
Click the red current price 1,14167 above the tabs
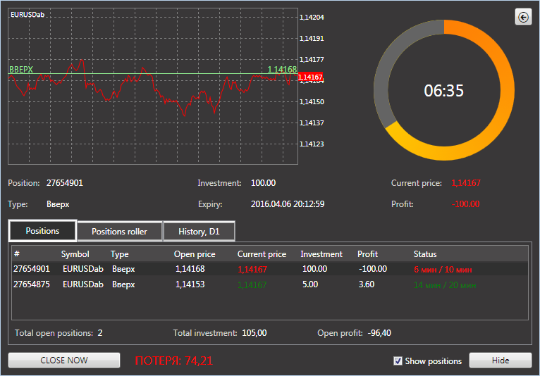pyautogui.click(x=466, y=183)
